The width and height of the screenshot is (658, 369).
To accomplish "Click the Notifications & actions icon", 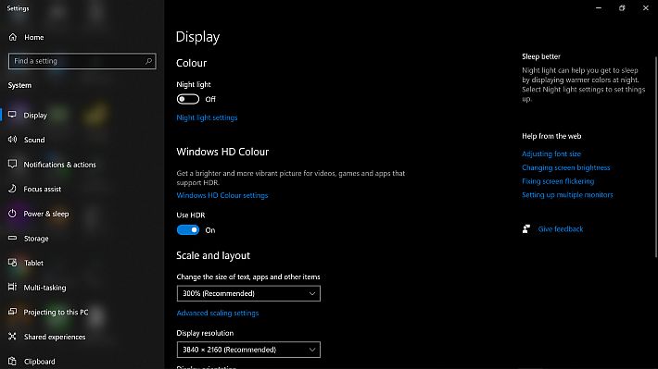I will (13, 165).
